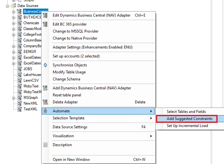Expand the ClassicMod tree node
Viewport: 224px width, 164px height.
click(13, 29)
